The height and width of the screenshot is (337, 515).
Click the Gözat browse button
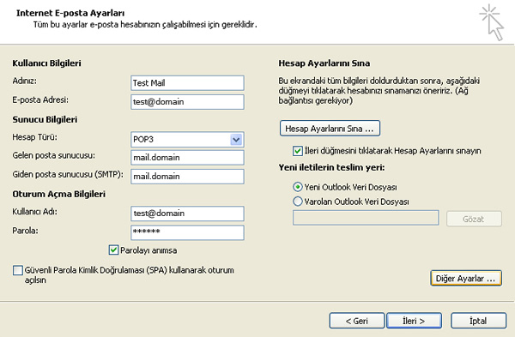click(474, 219)
